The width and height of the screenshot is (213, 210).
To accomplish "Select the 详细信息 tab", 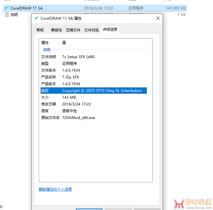I will (x=110, y=30).
